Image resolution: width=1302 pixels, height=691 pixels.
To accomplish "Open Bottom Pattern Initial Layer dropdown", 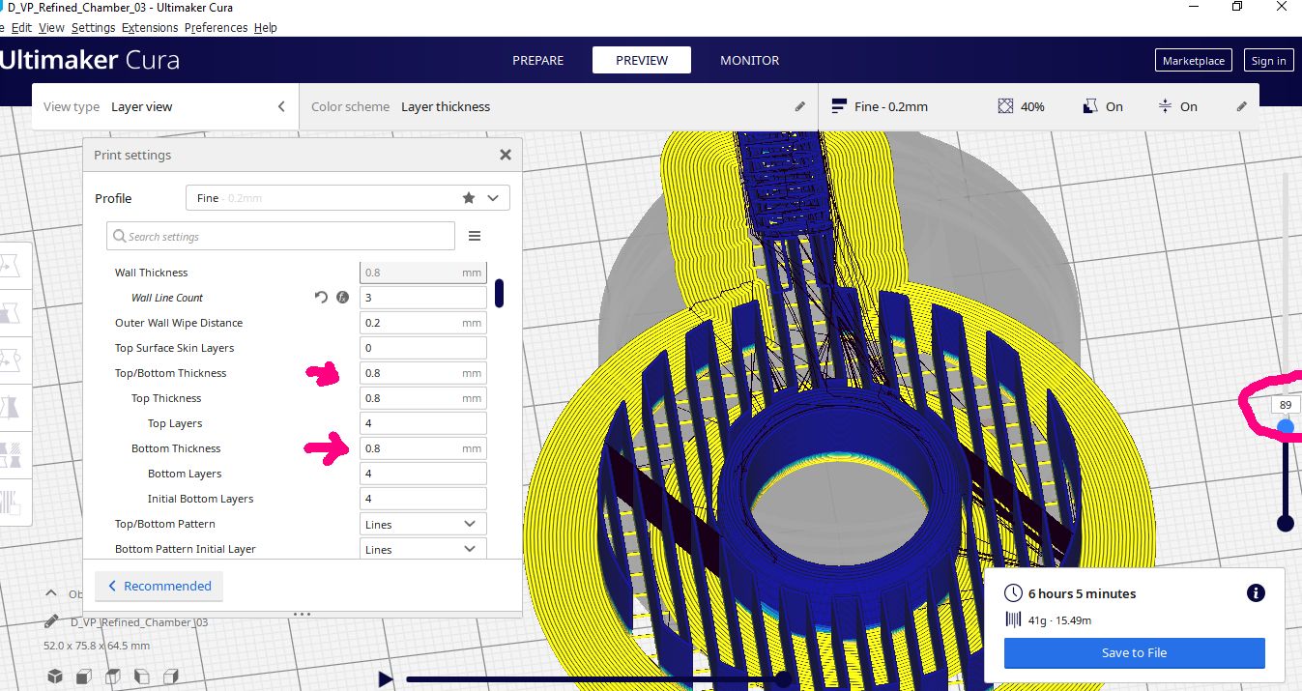I will coord(422,549).
